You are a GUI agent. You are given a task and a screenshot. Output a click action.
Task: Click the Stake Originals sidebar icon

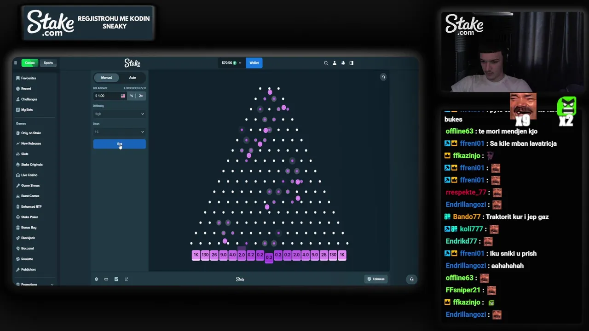[18, 165]
